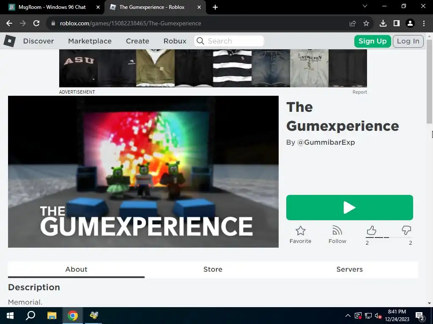
Task: Open the Windows Start menu
Action: tap(10, 316)
